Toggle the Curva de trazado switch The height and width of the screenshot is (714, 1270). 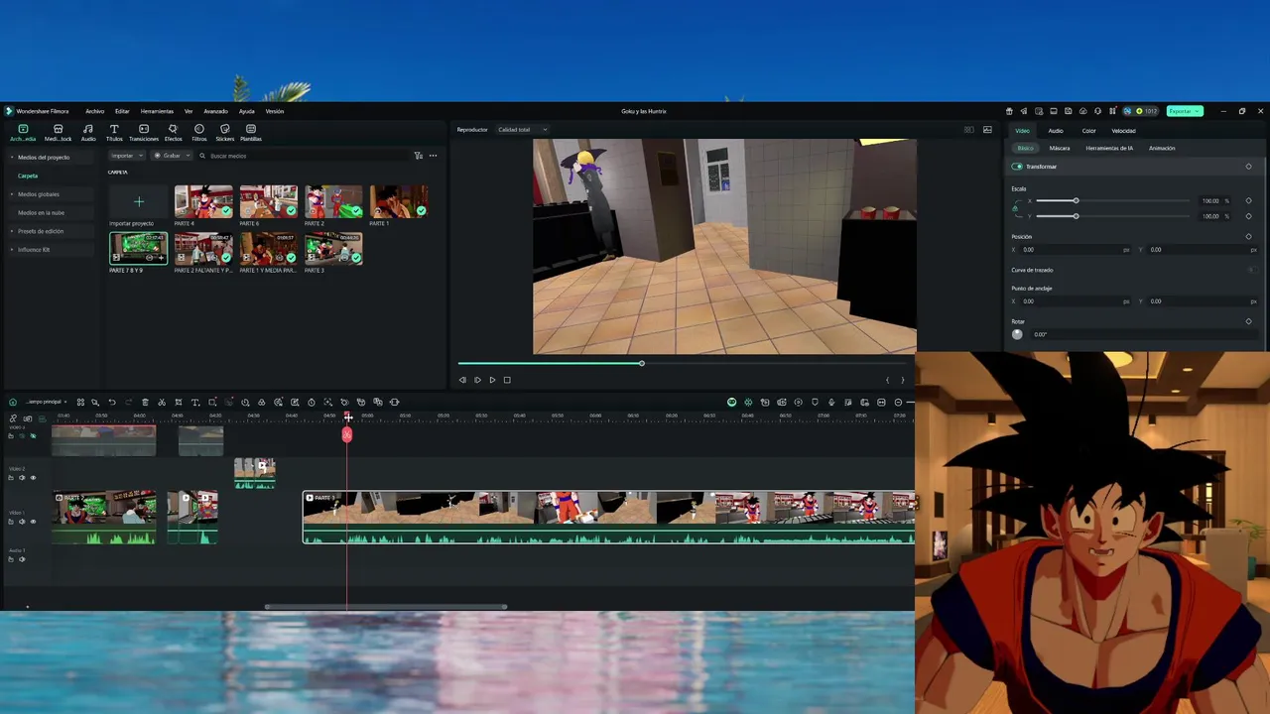click(1252, 270)
